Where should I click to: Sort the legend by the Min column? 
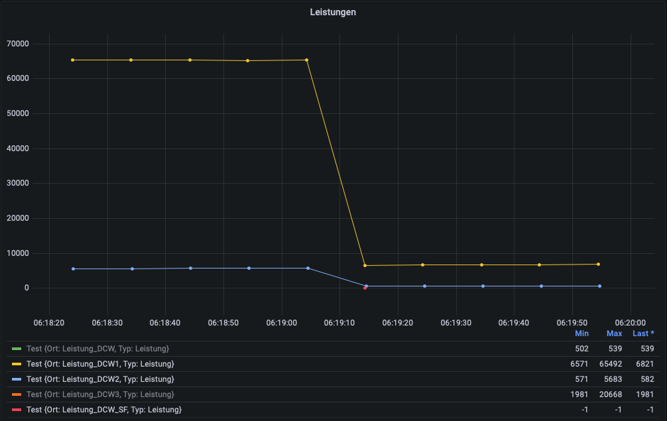click(x=581, y=334)
